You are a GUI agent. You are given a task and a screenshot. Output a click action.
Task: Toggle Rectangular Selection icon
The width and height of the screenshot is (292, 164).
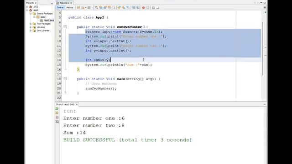click(114, 8)
